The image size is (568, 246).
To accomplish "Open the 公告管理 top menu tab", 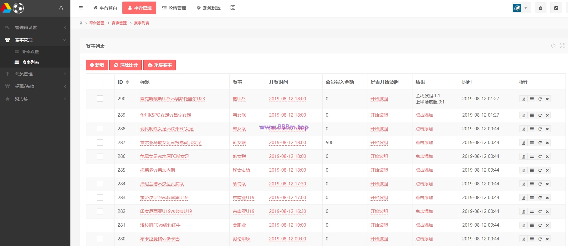I will coord(174,8).
